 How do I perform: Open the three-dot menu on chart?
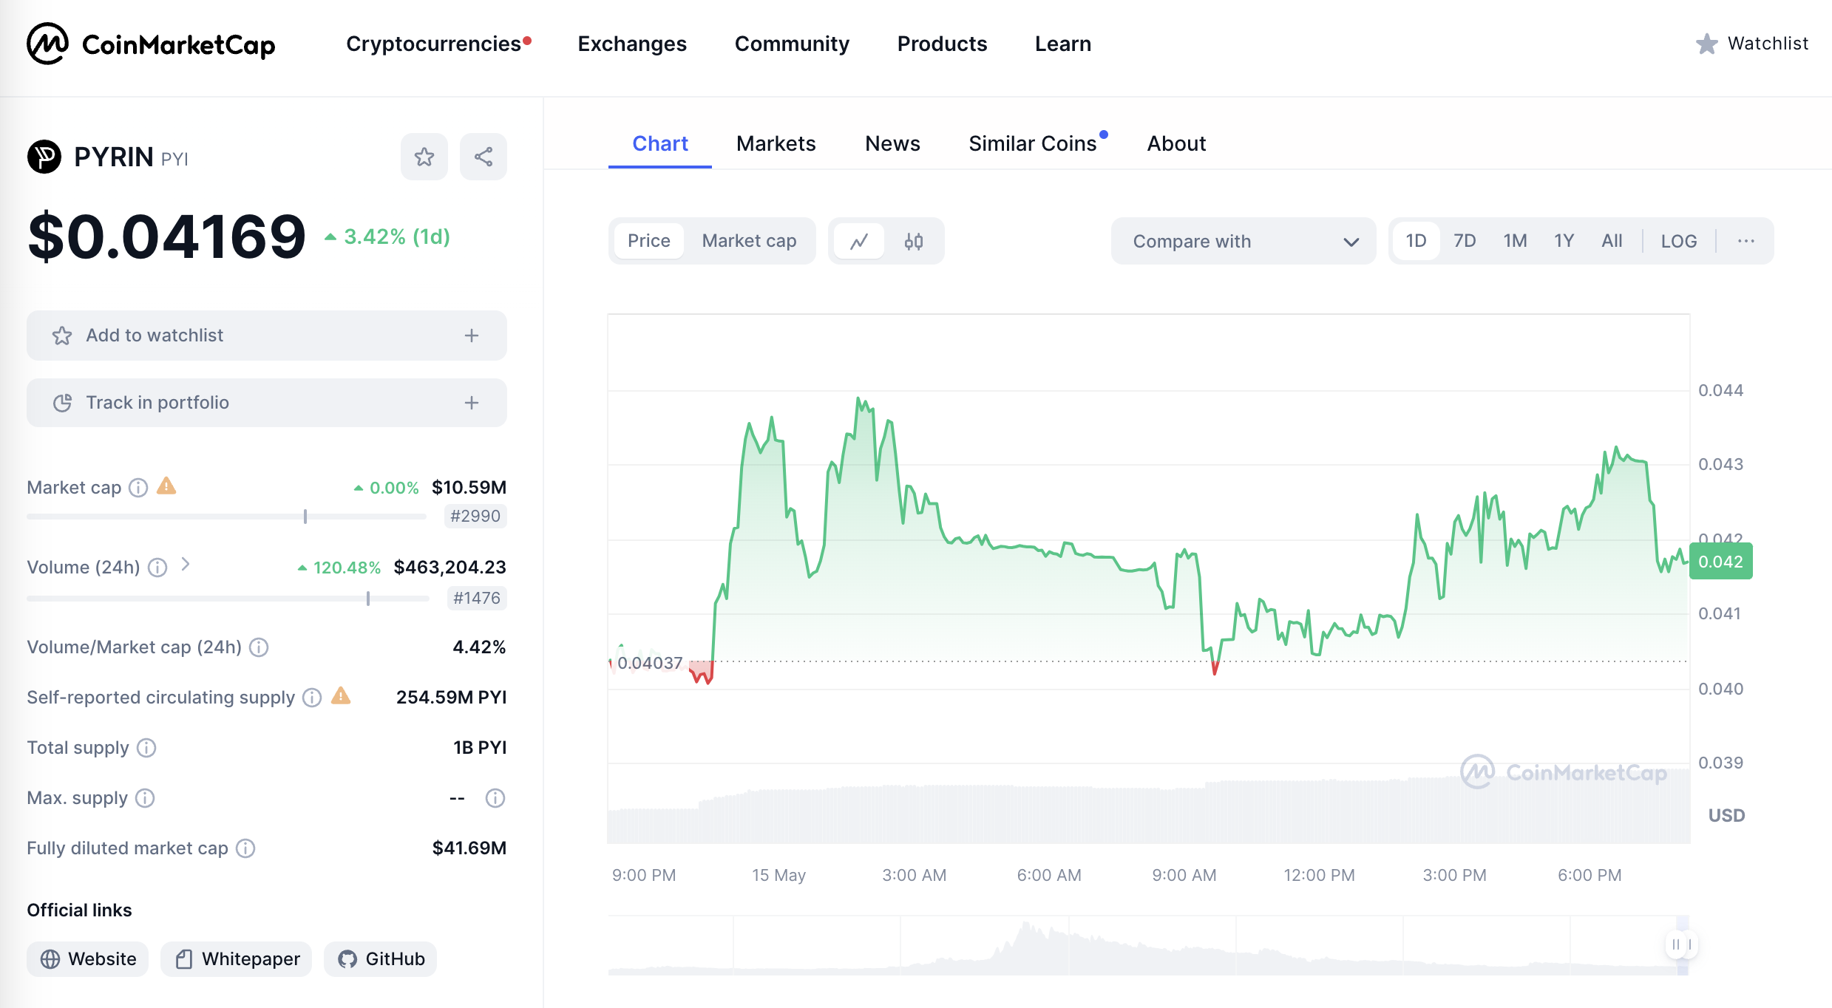pos(1746,241)
